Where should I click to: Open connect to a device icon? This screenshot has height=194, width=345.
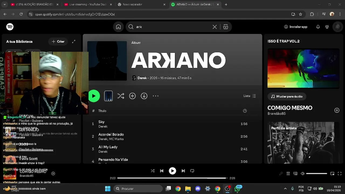[295, 174]
